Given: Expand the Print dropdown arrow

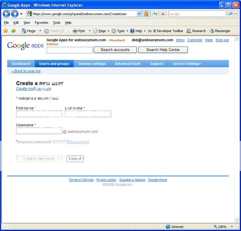Looking at the screenshot, I should click(90, 31).
